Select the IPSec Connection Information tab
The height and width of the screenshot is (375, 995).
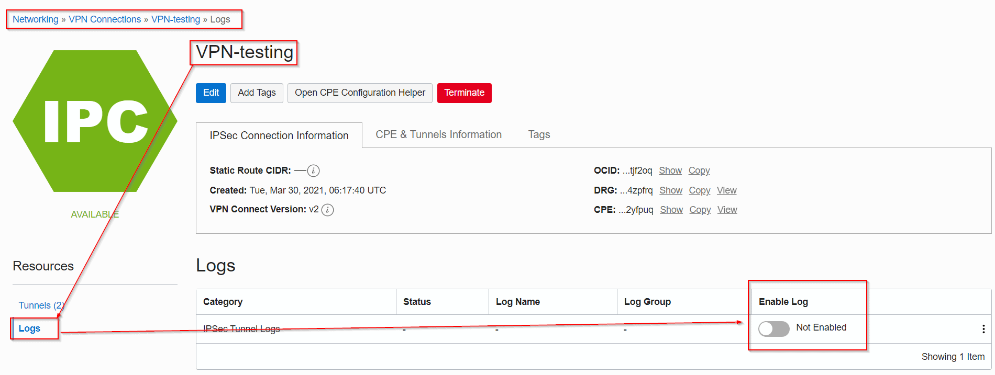tap(279, 135)
